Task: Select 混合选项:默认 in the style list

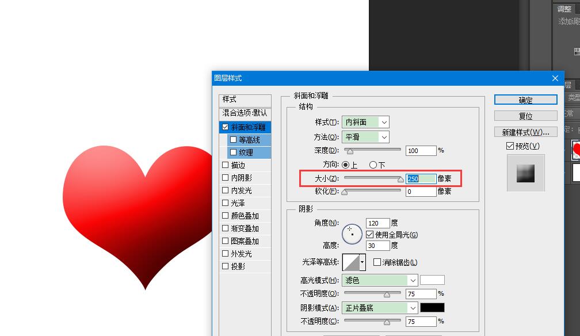Action: pos(245,114)
